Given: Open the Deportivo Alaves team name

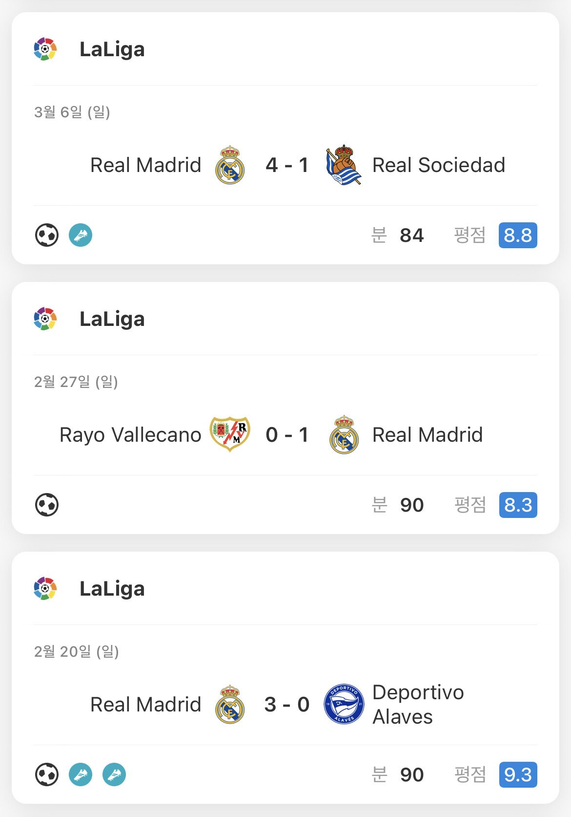Looking at the screenshot, I should [418, 704].
